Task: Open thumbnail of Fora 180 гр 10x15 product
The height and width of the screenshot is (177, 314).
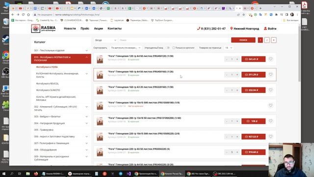Action: [100, 106]
